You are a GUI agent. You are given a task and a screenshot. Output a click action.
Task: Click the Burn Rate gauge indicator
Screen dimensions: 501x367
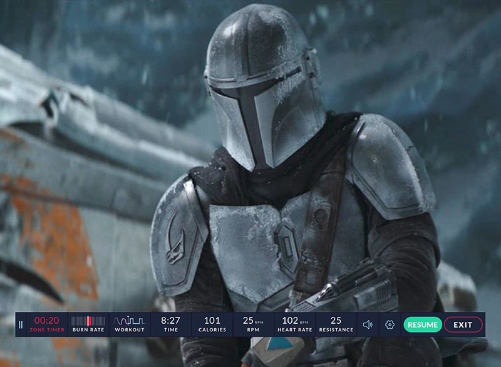pos(88,321)
